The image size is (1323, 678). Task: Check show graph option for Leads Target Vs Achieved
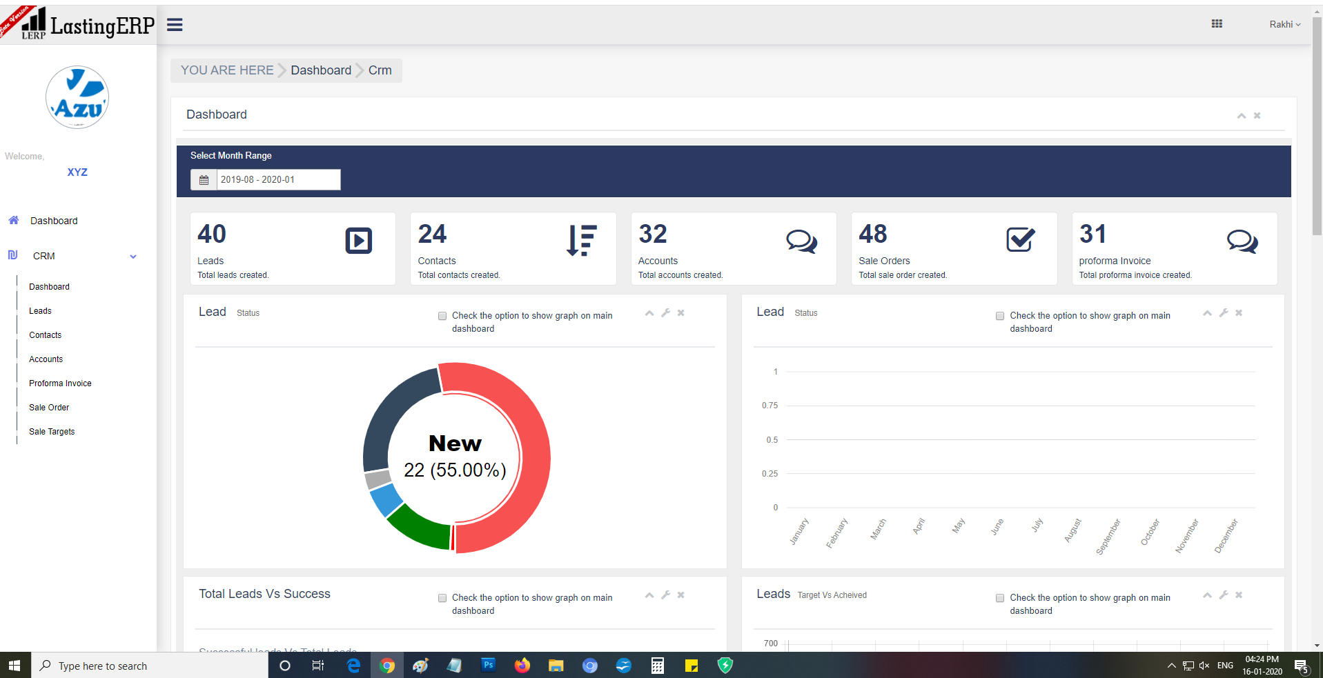point(1000,598)
